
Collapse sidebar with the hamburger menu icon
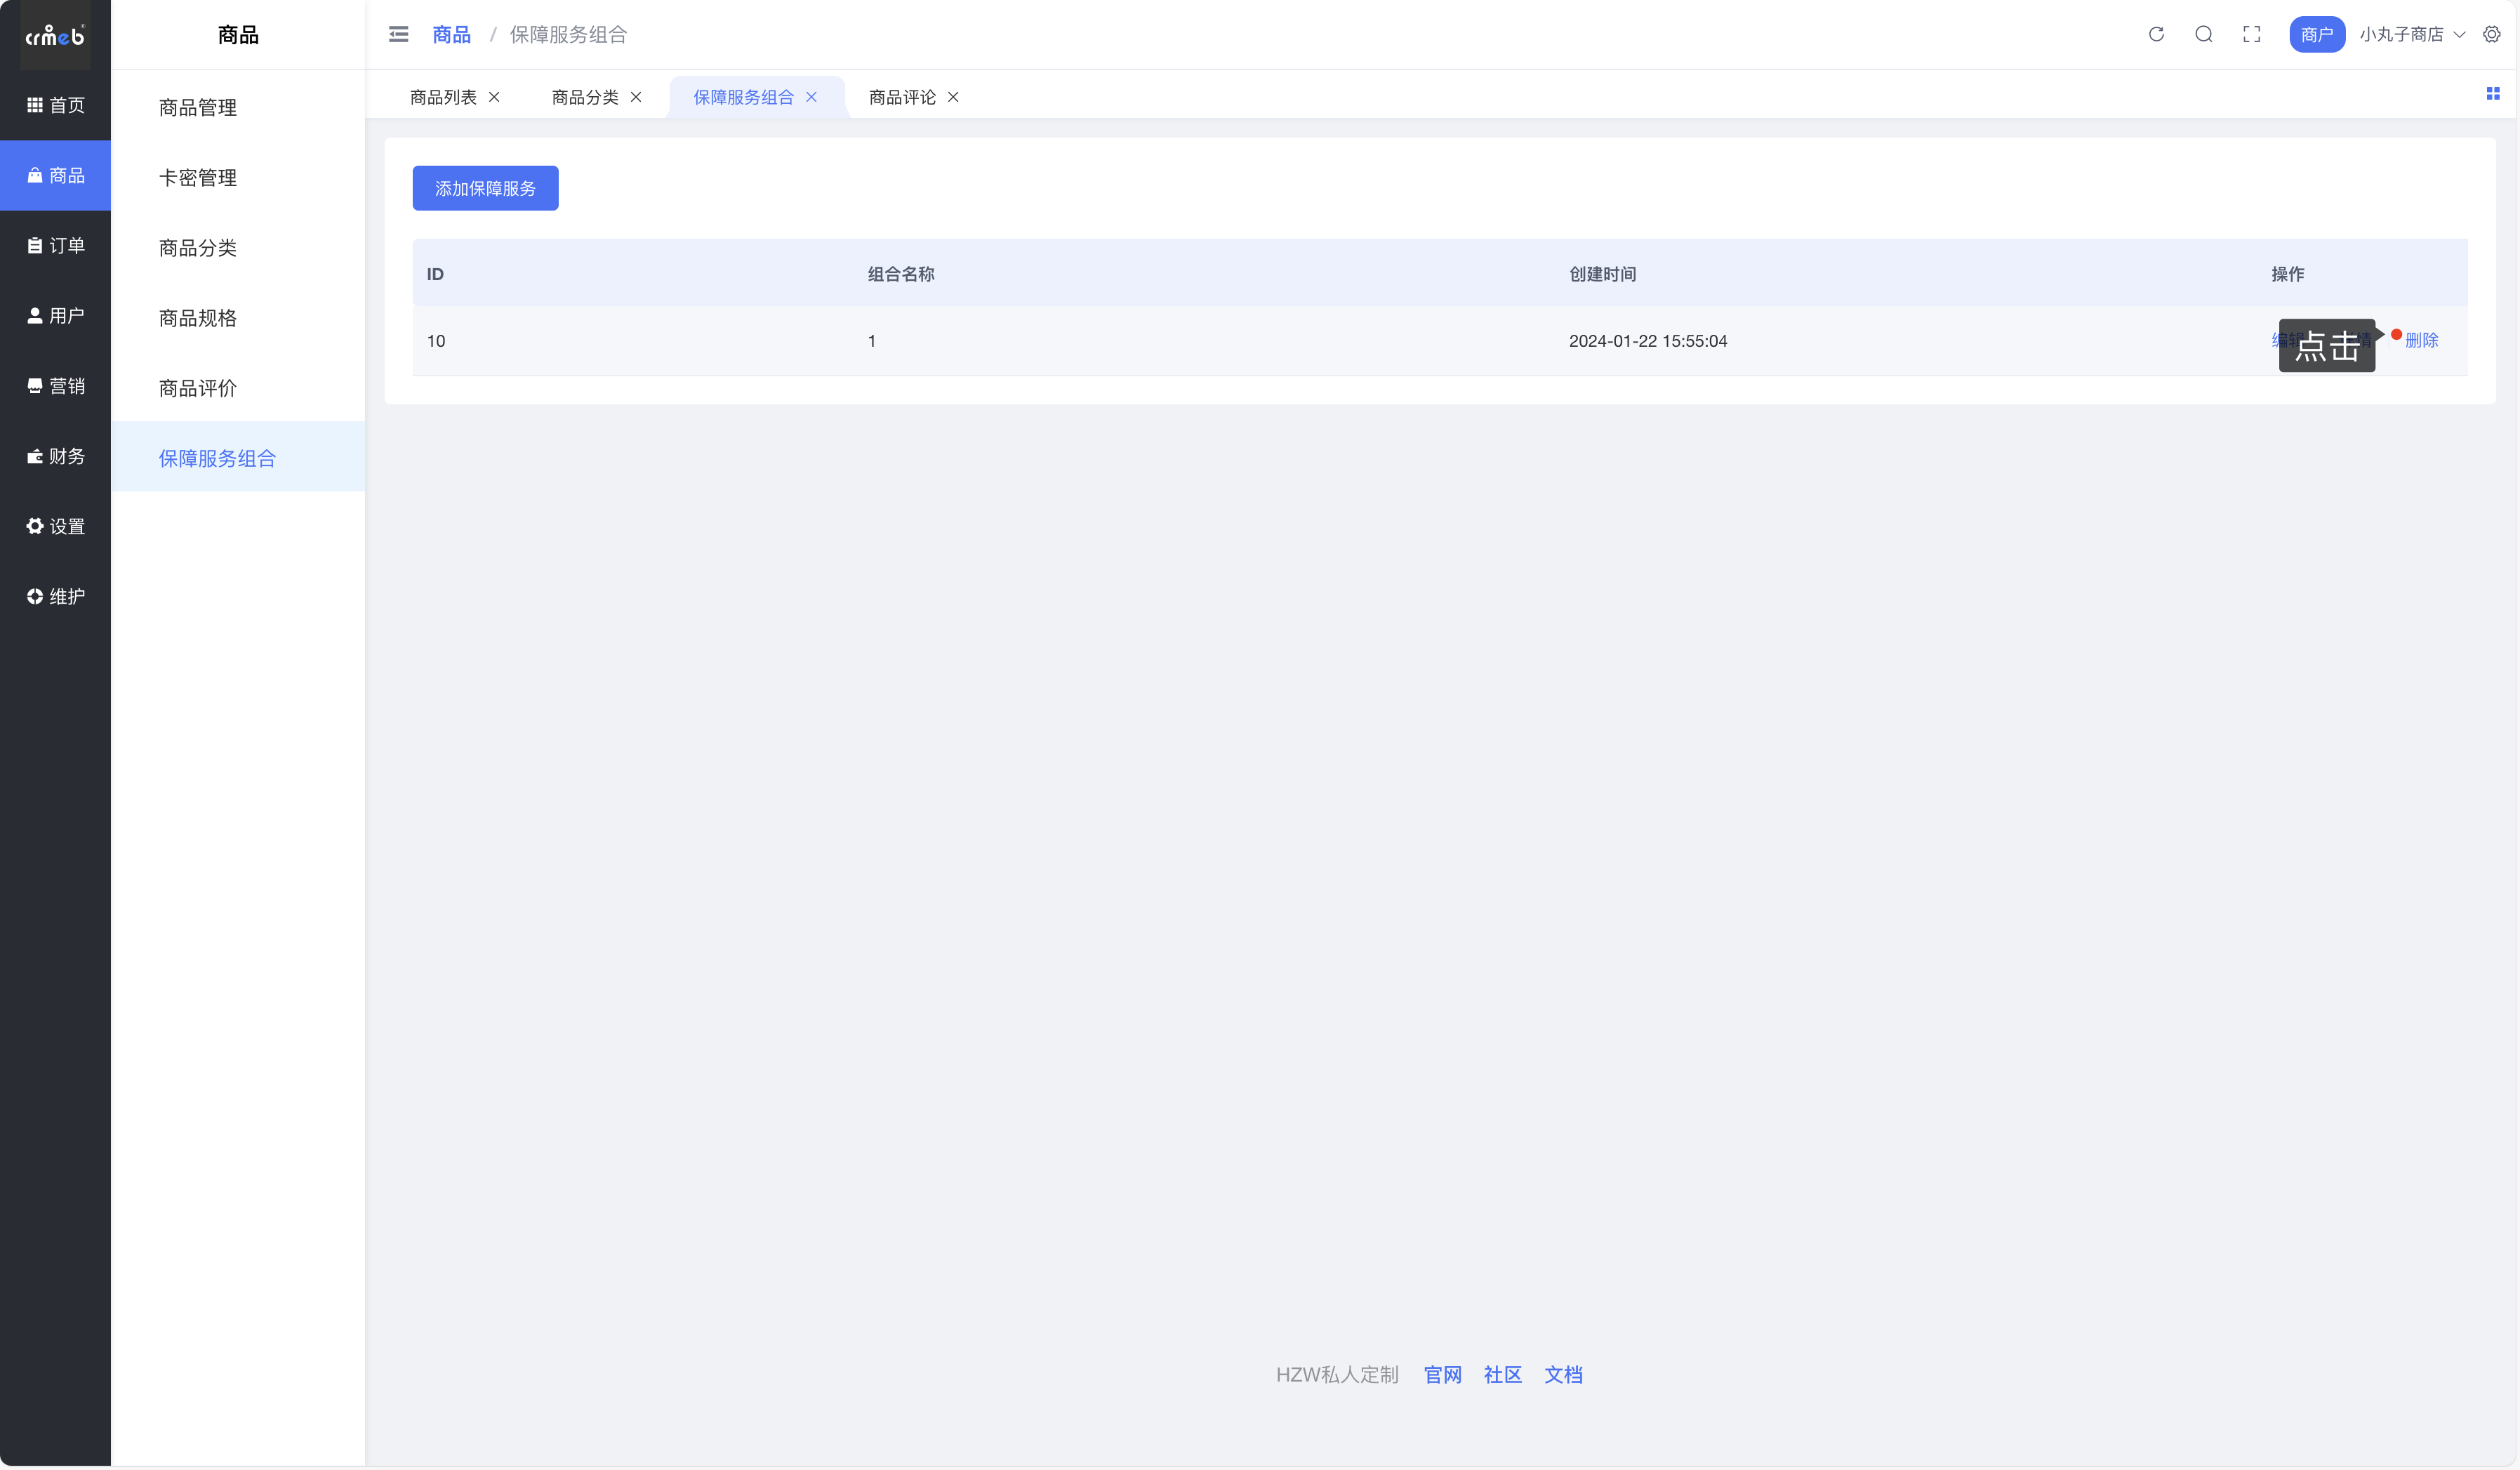398,35
